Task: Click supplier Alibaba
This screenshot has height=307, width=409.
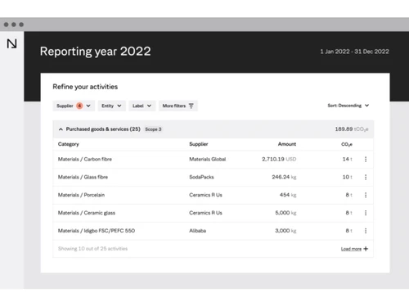Action: pyautogui.click(x=198, y=231)
